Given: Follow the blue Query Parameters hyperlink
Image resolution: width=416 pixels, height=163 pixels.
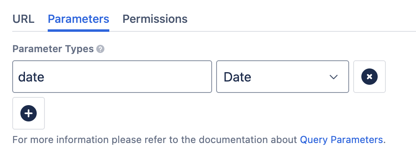Looking at the screenshot, I should click(x=341, y=140).
